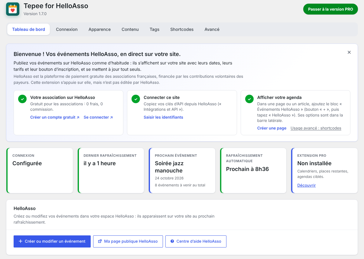Click 'Découvrir' in the Extension Pro card
364x259 pixels.
[x=307, y=185]
